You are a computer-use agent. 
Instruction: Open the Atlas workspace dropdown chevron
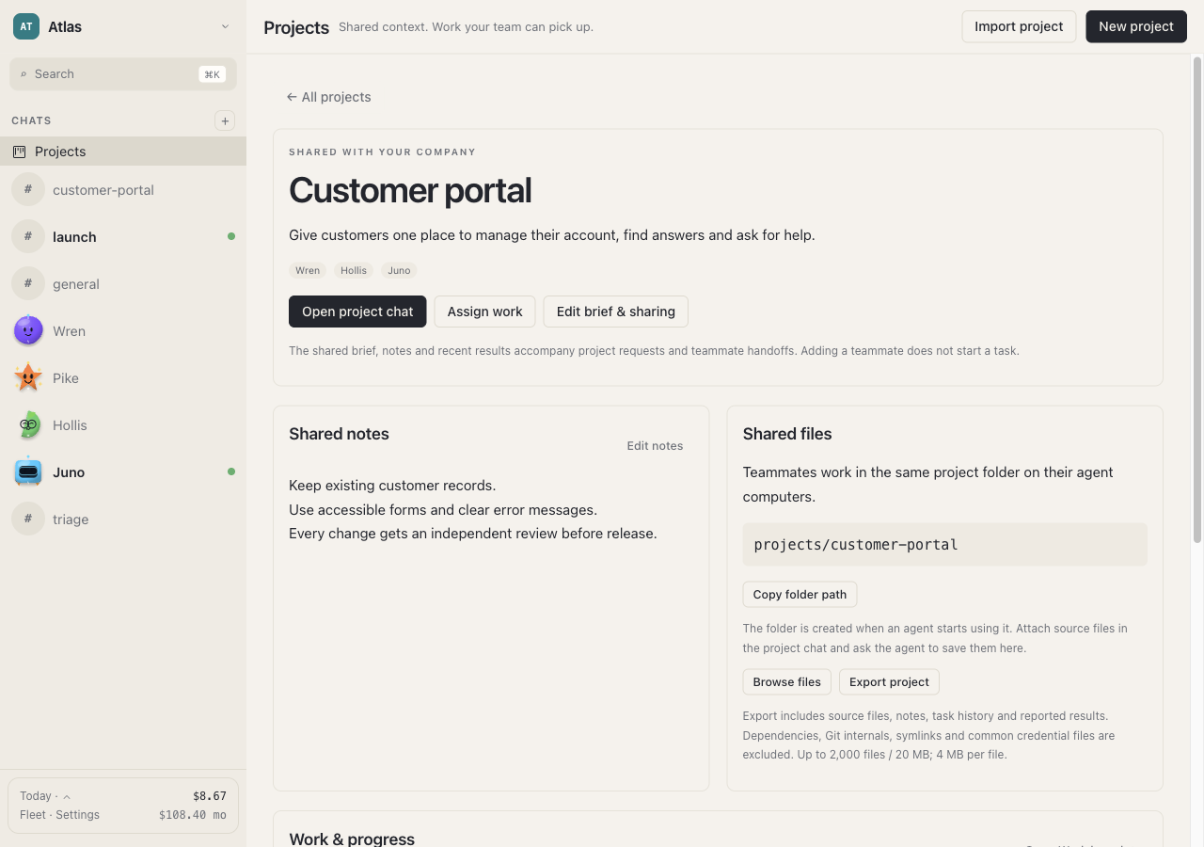pyautogui.click(x=225, y=26)
